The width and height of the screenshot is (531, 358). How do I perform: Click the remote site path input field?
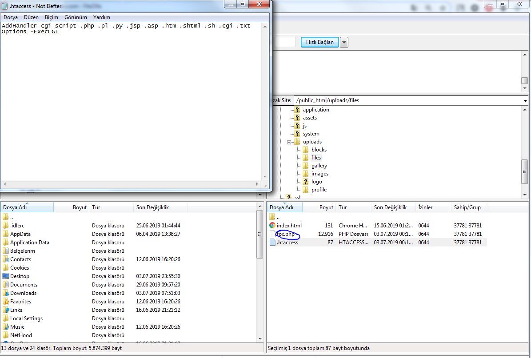point(408,100)
